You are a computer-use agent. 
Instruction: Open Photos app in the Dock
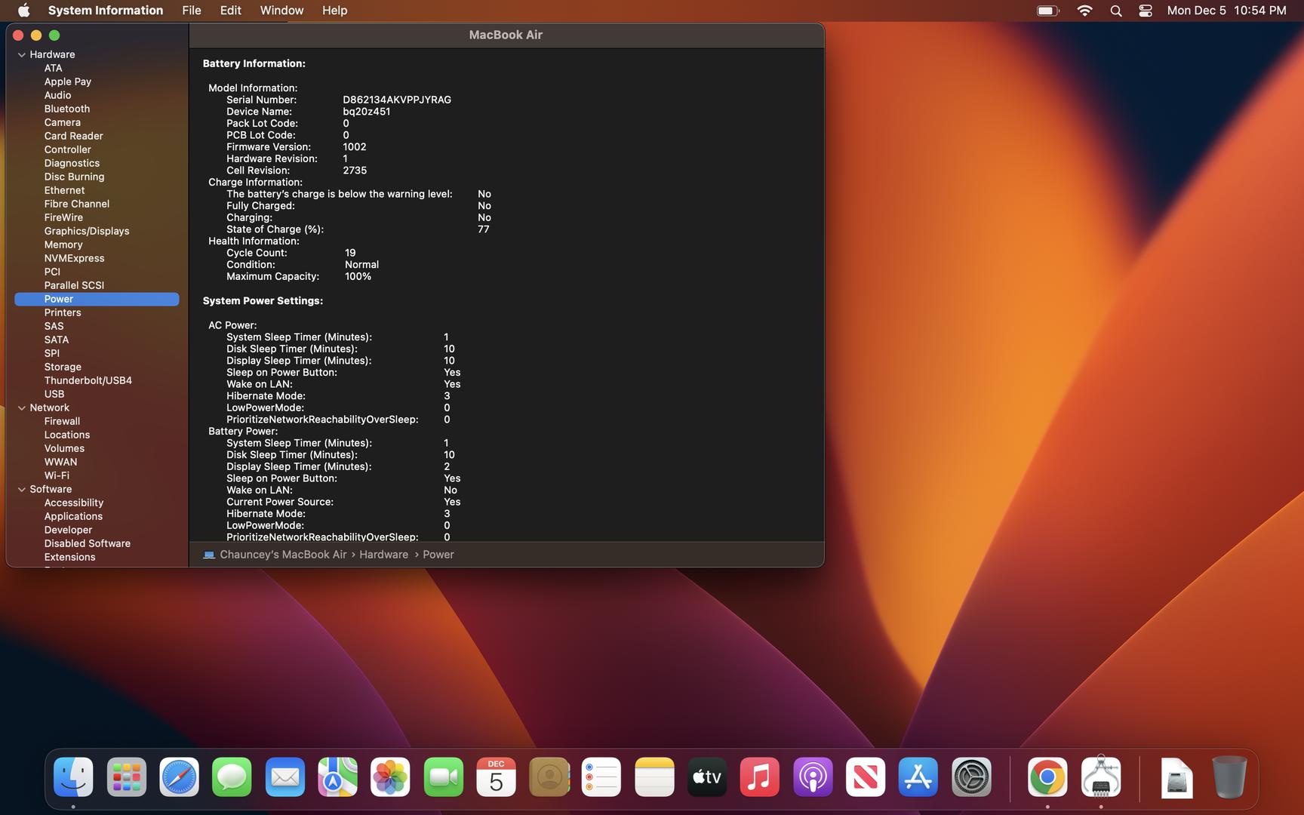pyautogui.click(x=390, y=777)
